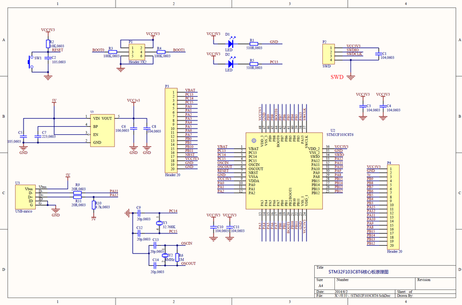462x305 pixels.
Task: Click the A4 size value in the title block
Action: pos(321,285)
